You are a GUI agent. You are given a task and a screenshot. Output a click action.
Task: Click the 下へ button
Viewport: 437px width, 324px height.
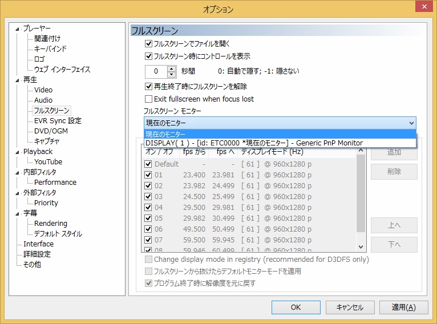click(x=394, y=245)
